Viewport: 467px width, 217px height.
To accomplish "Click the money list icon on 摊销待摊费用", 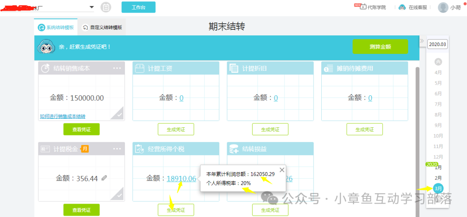I will pos(329,68).
